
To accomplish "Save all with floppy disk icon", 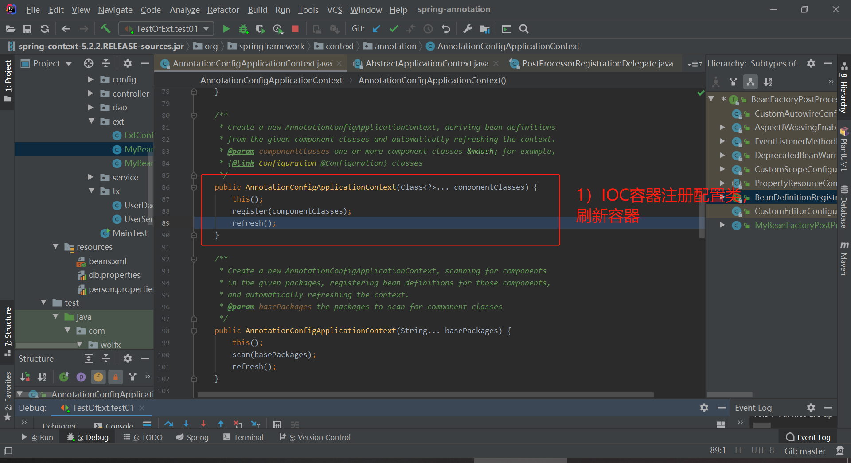I will coord(27,29).
